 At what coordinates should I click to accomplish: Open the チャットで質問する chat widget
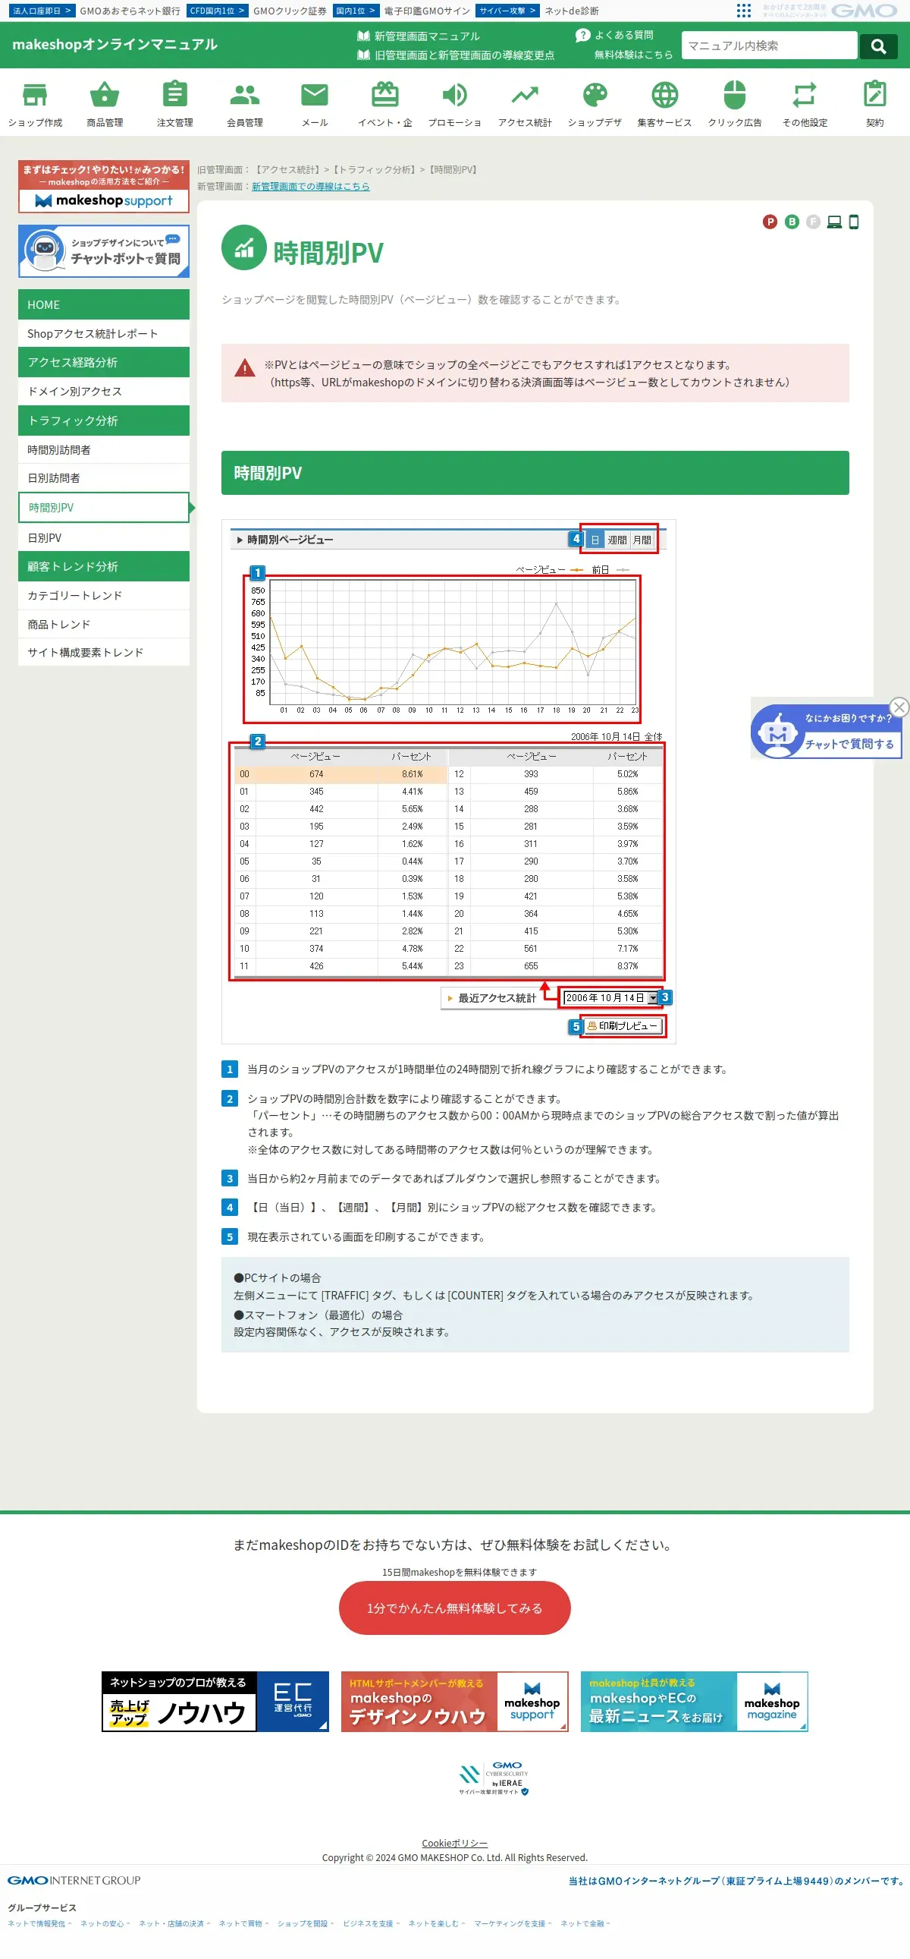coord(826,732)
